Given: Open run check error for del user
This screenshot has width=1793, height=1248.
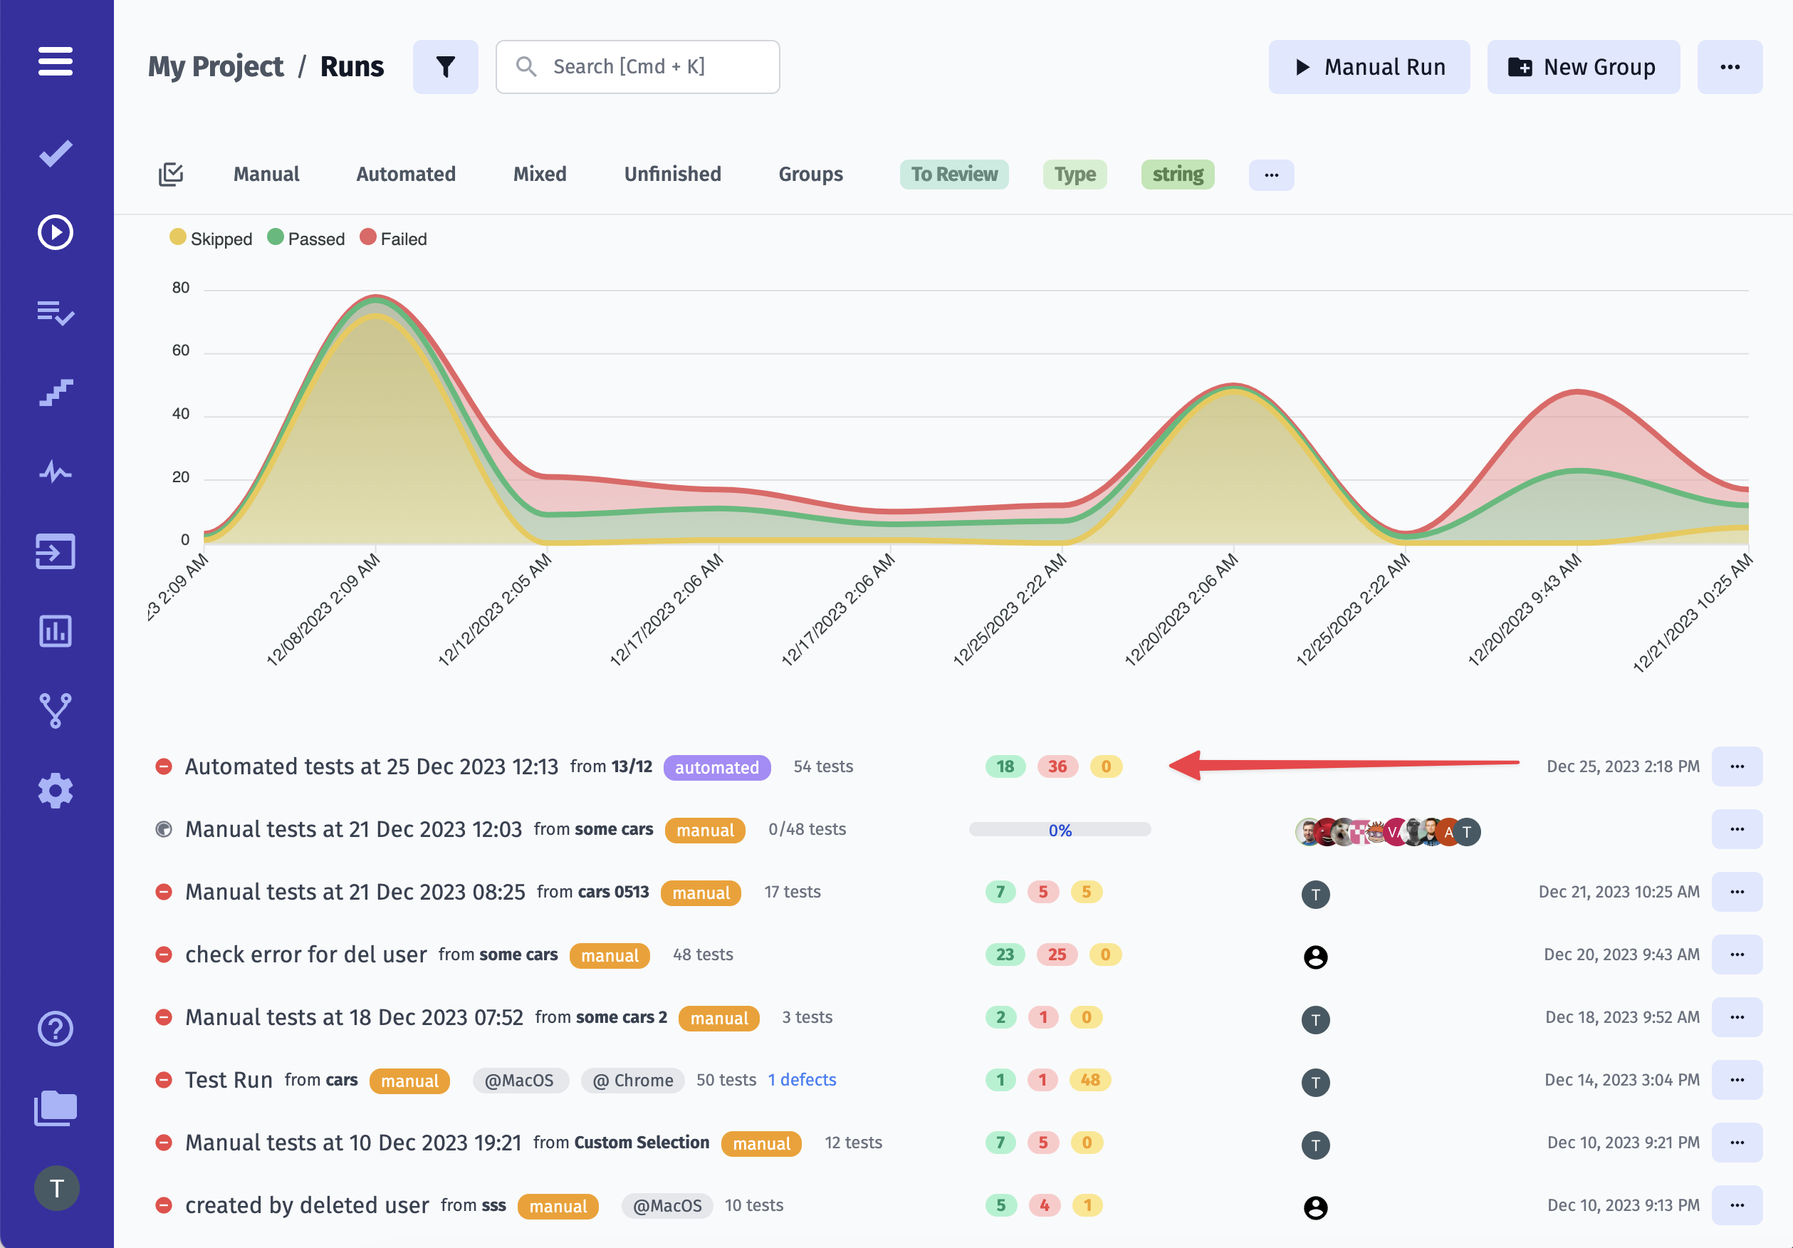Looking at the screenshot, I should (306, 955).
